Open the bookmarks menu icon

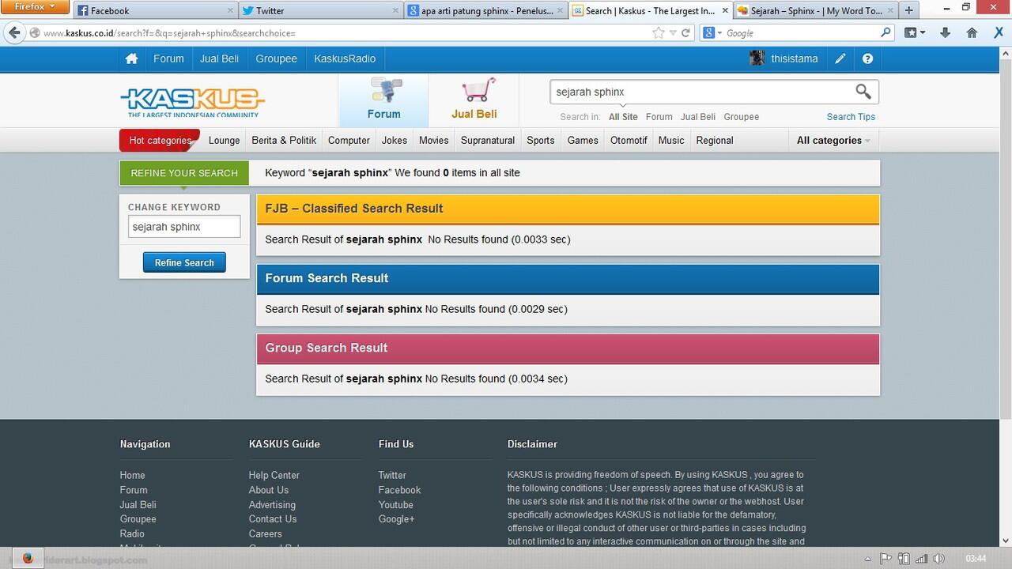pyautogui.click(x=914, y=33)
